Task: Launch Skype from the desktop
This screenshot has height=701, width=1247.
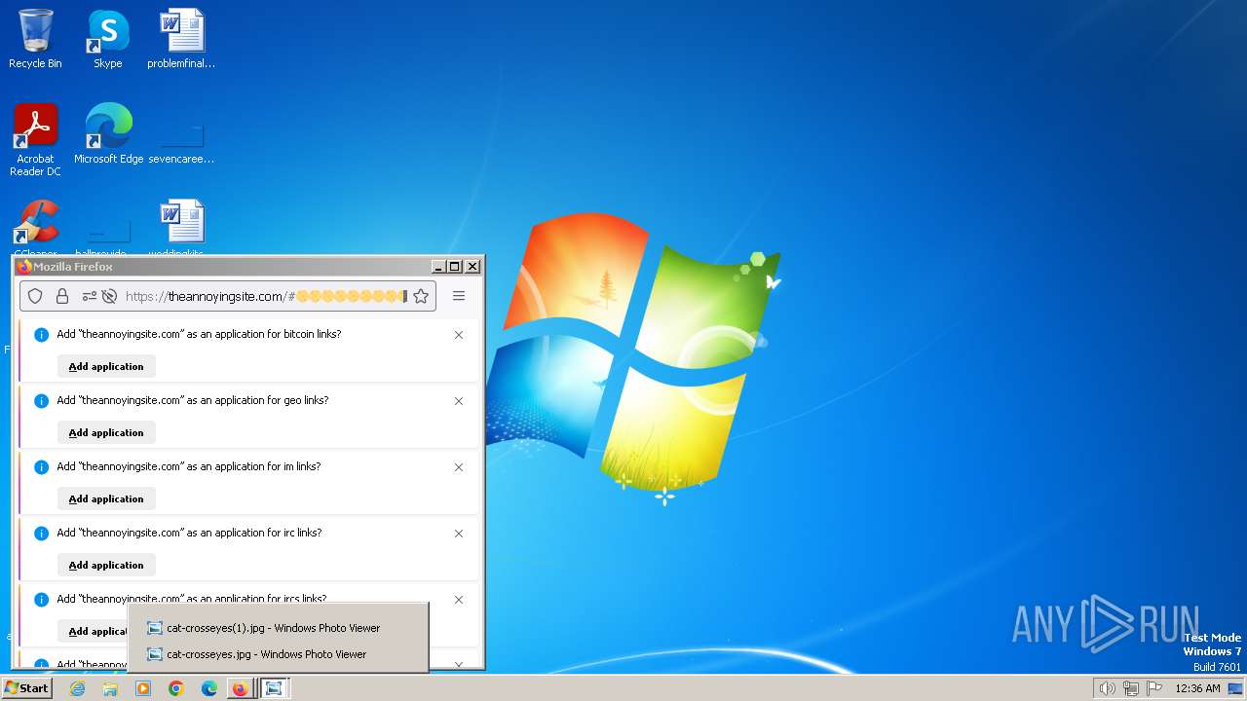Action: pyautogui.click(x=107, y=39)
